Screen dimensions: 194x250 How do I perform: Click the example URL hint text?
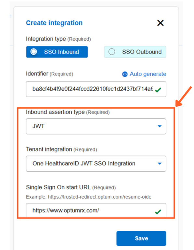point(88,197)
